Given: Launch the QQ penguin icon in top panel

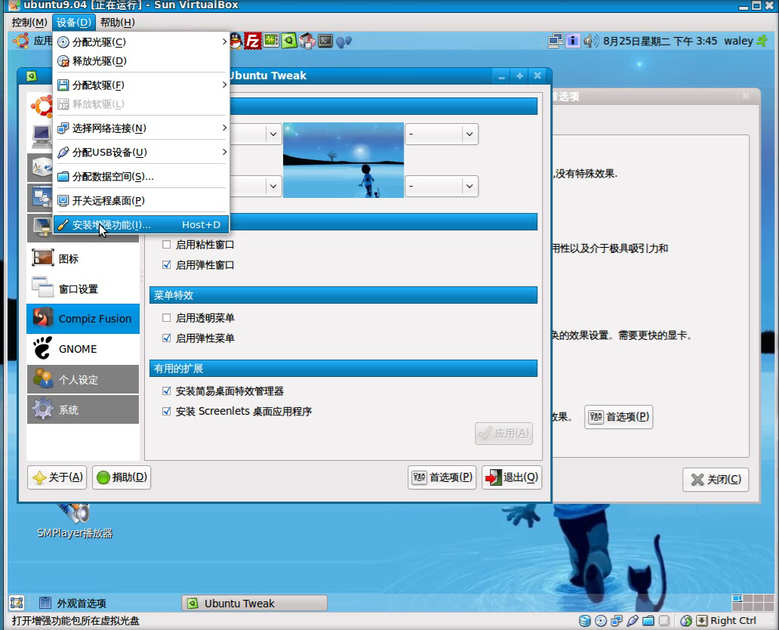Looking at the screenshot, I should 236,41.
